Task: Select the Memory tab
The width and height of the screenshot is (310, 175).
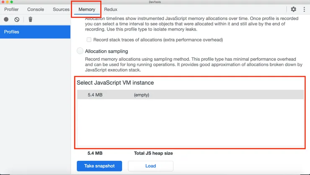Action: point(87,9)
